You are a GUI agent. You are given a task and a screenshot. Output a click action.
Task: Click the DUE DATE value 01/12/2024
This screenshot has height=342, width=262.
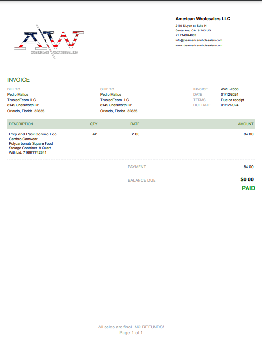(x=230, y=105)
